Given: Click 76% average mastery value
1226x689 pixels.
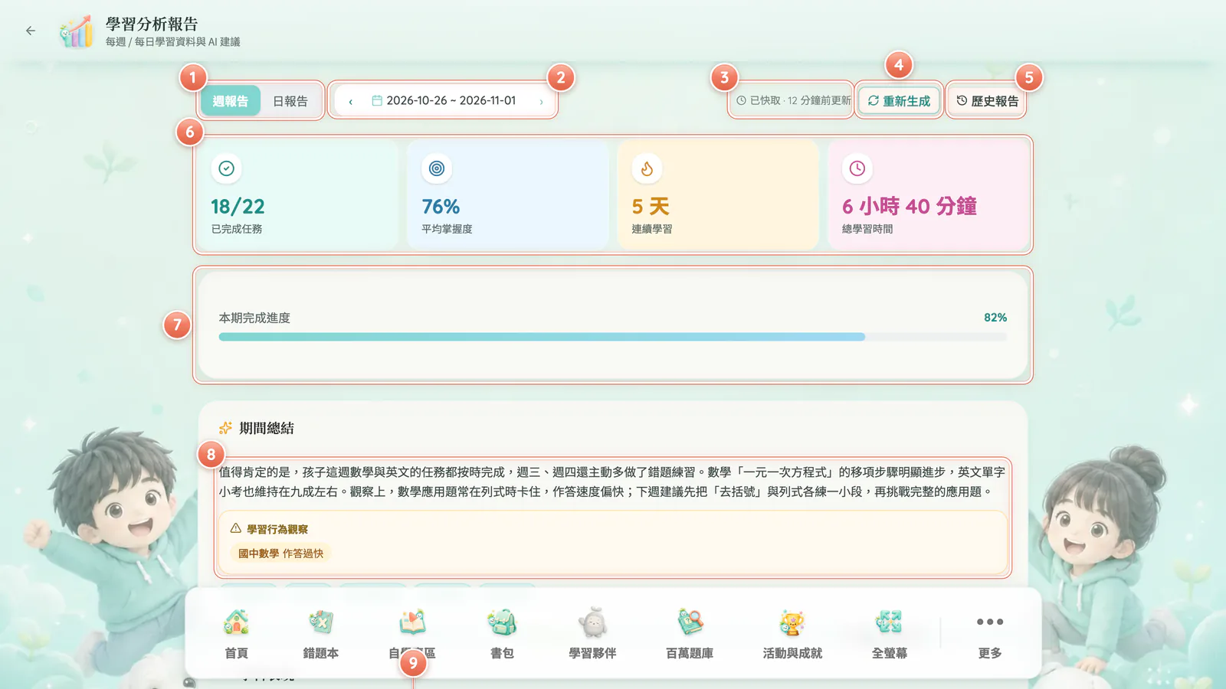Looking at the screenshot, I should (441, 207).
